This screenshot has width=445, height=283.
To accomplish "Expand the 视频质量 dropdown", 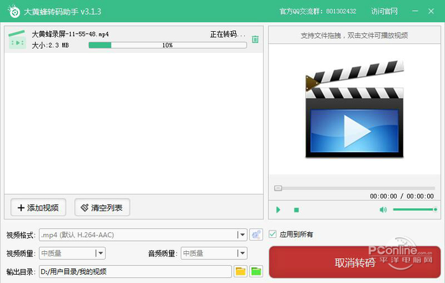I will click(72, 253).
